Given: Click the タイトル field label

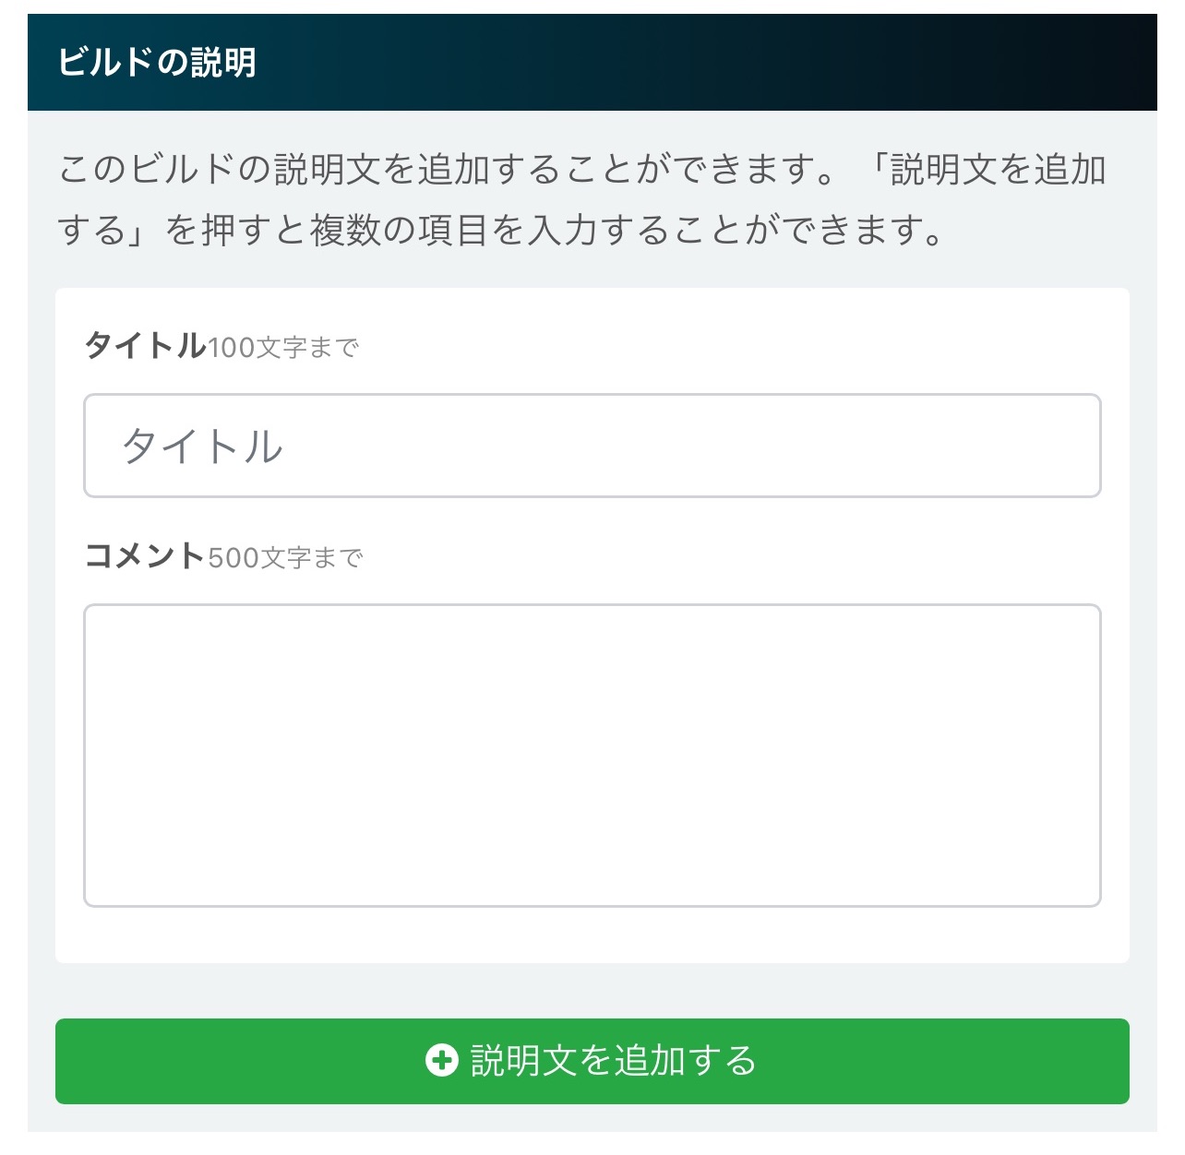Looking at the screenshot, I should click(145, 346).
